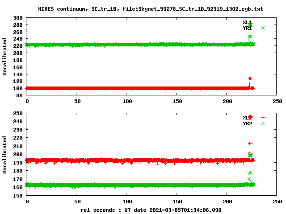286x214 pixels.
Task: Click the red XL1 spike cluster near 128
Action: click(x=250, y=78)
